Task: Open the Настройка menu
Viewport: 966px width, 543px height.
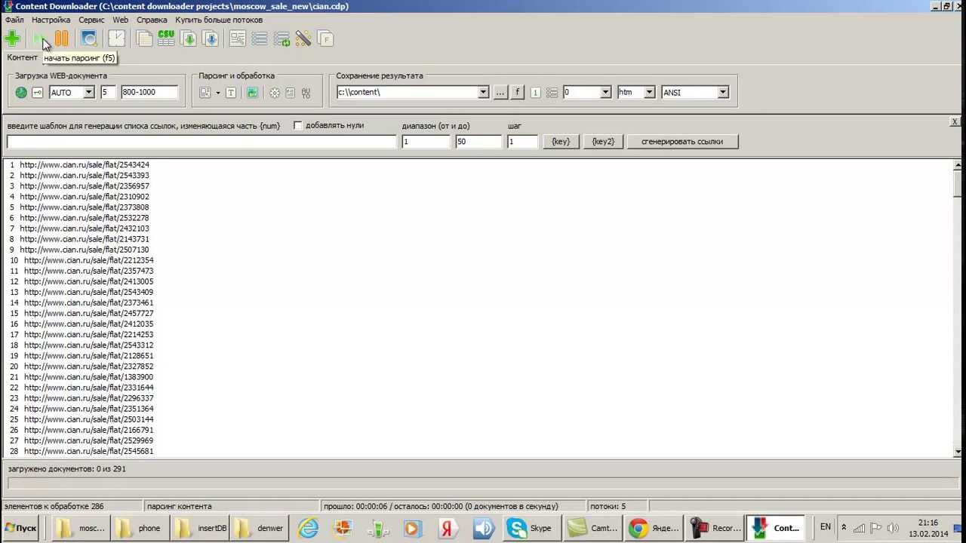Action: pyautogui.click(x=51, y=20)
